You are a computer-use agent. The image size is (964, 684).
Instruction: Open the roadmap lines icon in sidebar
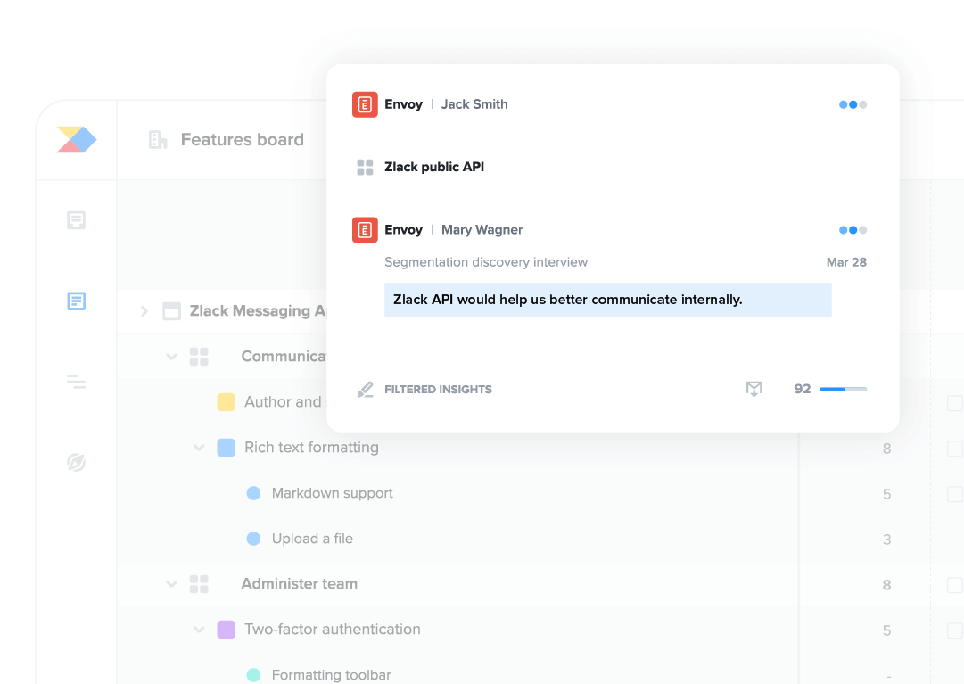pos(76,382)
